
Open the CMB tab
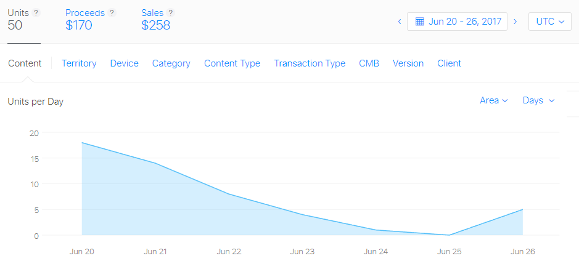click(x=369, y=63)
